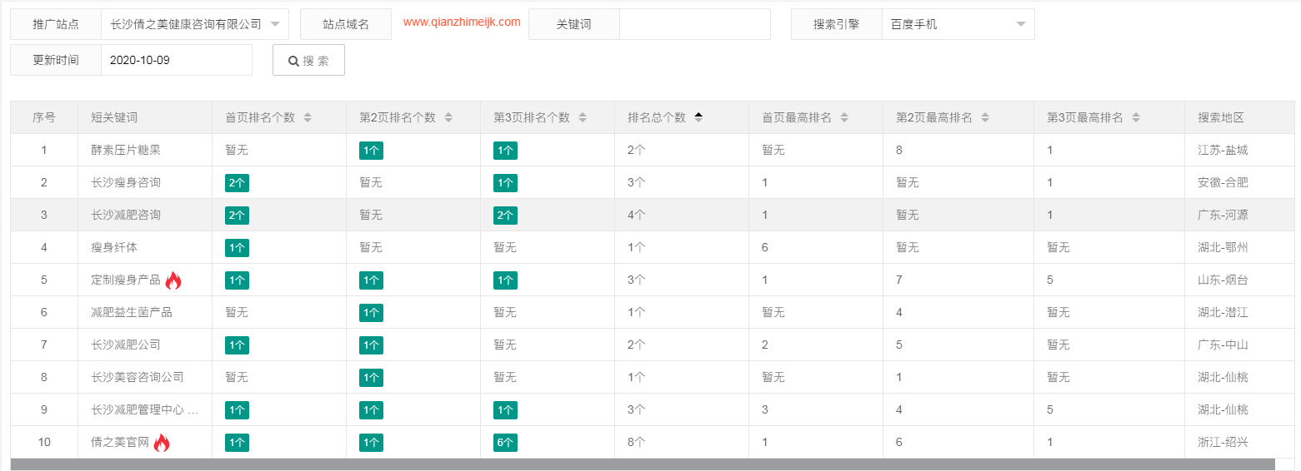
Task: Click the 短关键词 column header
Action: (x=114, y=118)
